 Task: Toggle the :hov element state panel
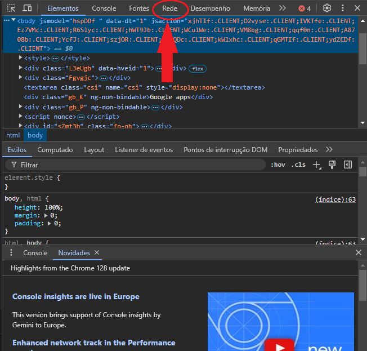278,165
